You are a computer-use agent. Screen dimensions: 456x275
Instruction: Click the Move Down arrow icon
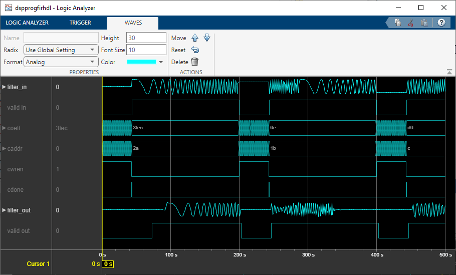(206, 38)
